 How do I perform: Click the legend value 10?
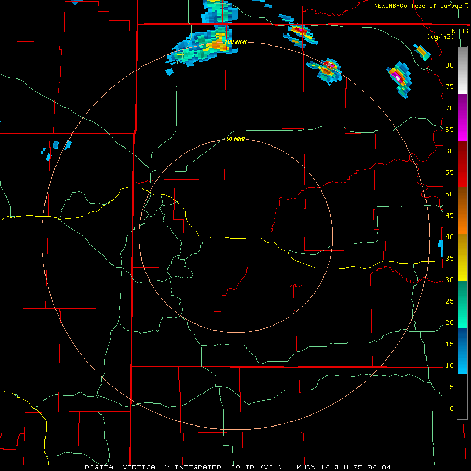450,366
